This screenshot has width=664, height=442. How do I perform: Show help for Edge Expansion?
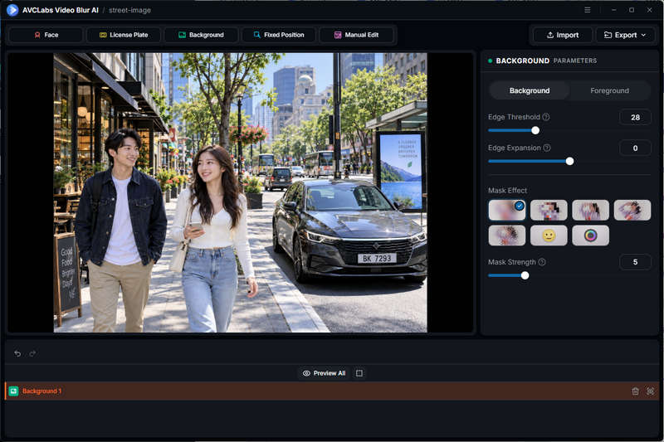(x=547, y=148)
